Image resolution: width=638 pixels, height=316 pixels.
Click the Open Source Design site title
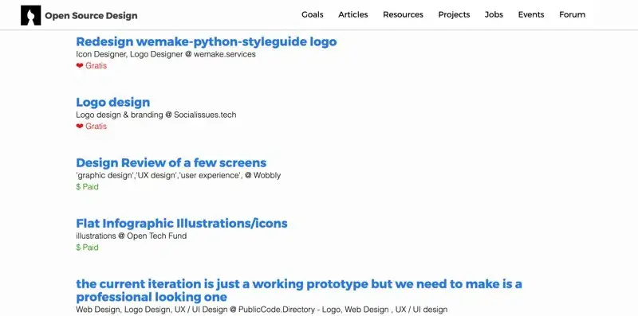(91, 16)
